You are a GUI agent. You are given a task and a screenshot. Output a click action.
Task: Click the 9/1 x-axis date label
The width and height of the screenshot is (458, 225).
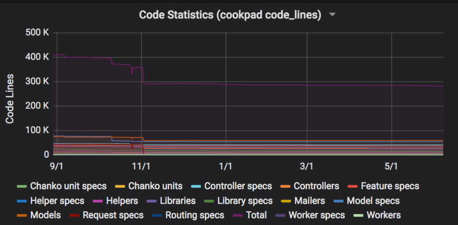(57, 167)
